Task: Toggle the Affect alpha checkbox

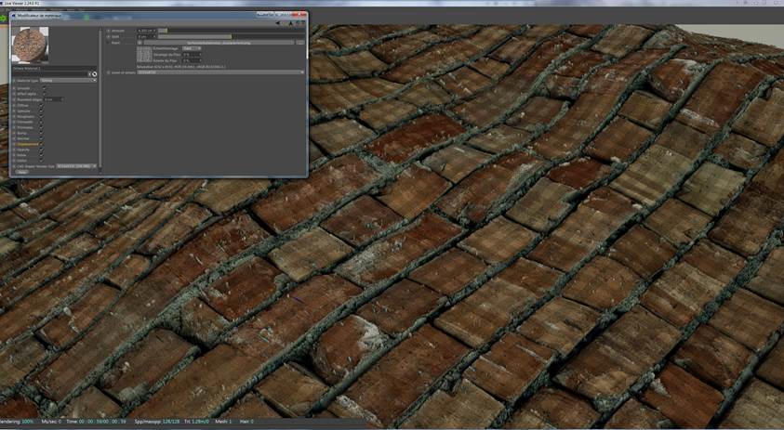Action: (44, 94)
